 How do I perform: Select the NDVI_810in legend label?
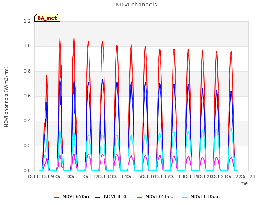[x=117, y=196]
